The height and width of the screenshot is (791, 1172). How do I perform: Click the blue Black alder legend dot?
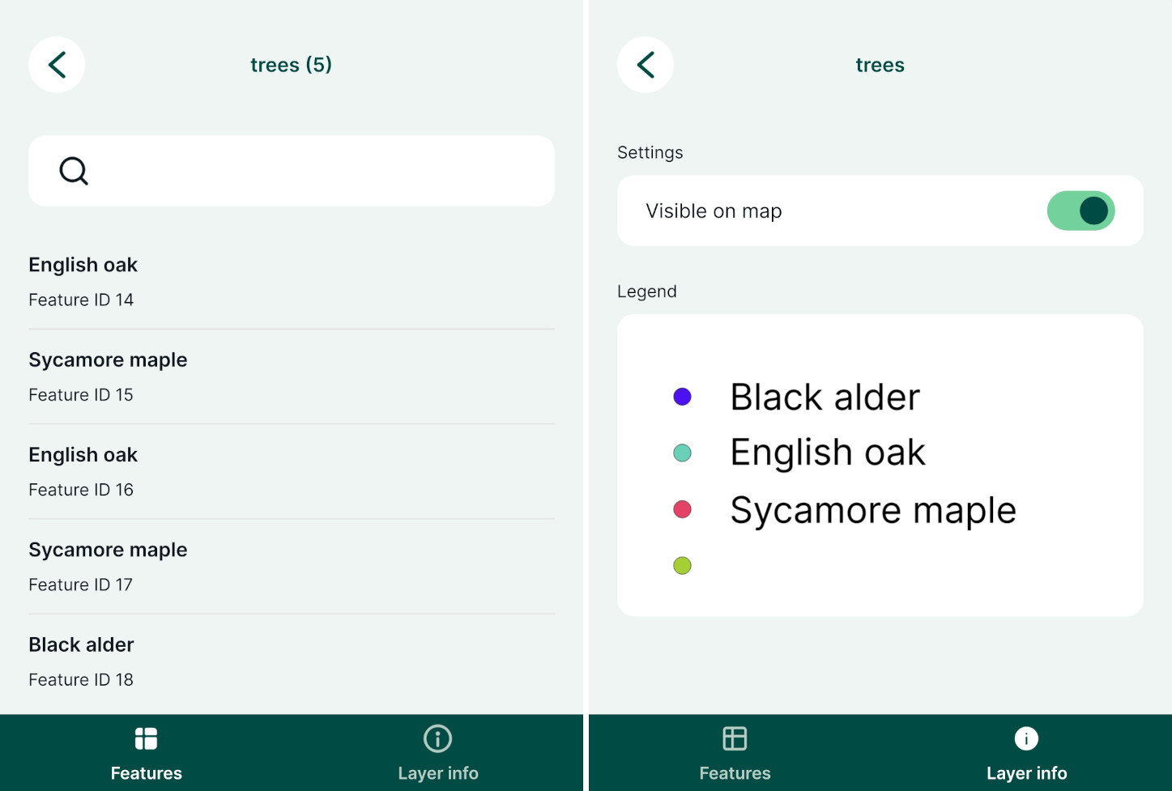(682, 397)
